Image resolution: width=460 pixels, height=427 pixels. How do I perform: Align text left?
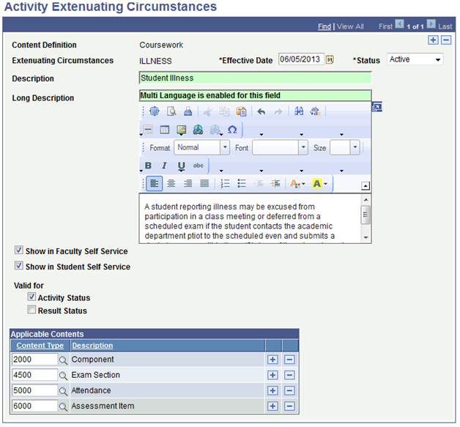click(x=155, y=184)
